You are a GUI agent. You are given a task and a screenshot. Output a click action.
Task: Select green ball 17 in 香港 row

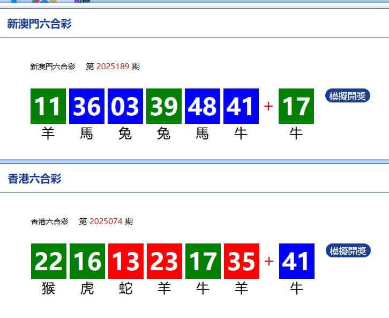click(203, 261)
